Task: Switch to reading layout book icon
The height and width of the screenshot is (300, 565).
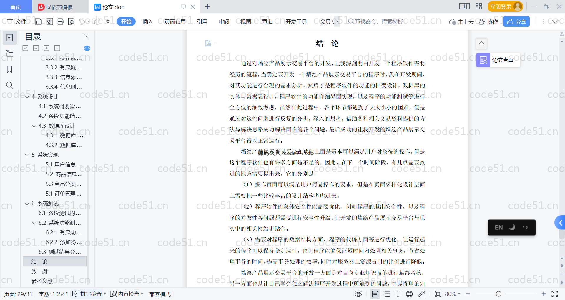Action: (x=398, y=294)
